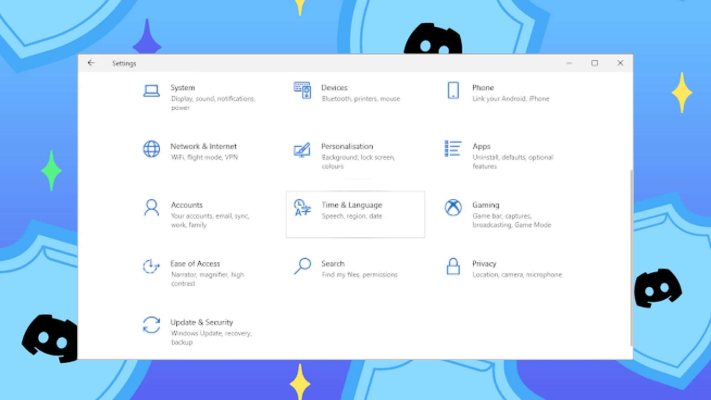The height and width of the screenshot is (400, 711).
Task: Click 'WiFi, flight mode, VPN' description
Action: (x=204, y=157)
